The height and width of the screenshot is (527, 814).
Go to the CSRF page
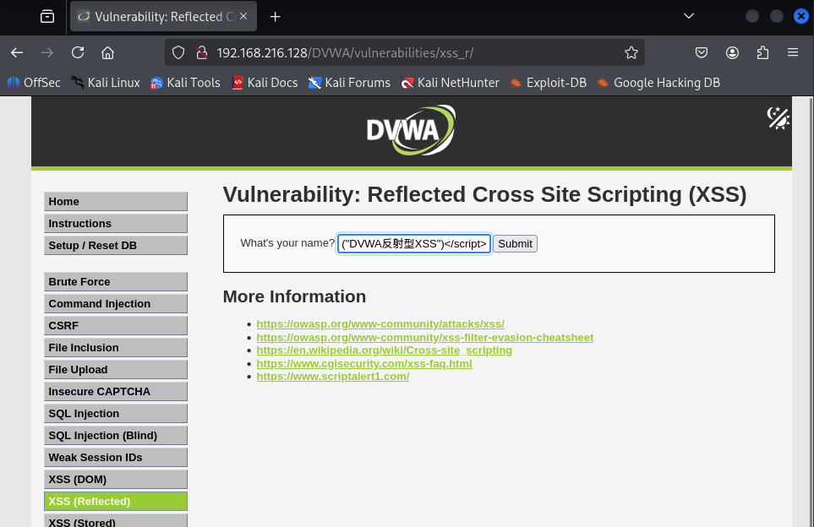pos(116,326)
